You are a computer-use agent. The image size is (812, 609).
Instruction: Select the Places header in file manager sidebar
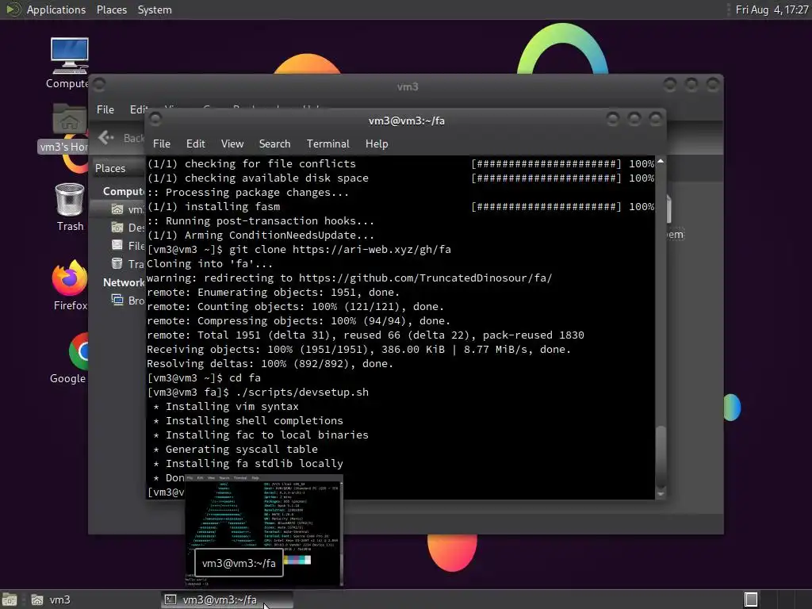(109, 168)
